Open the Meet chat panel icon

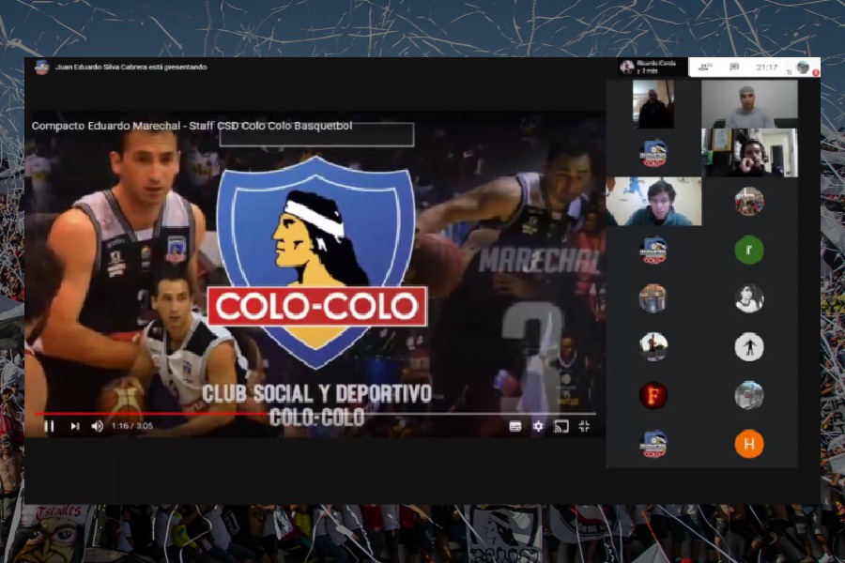(734, 68)
